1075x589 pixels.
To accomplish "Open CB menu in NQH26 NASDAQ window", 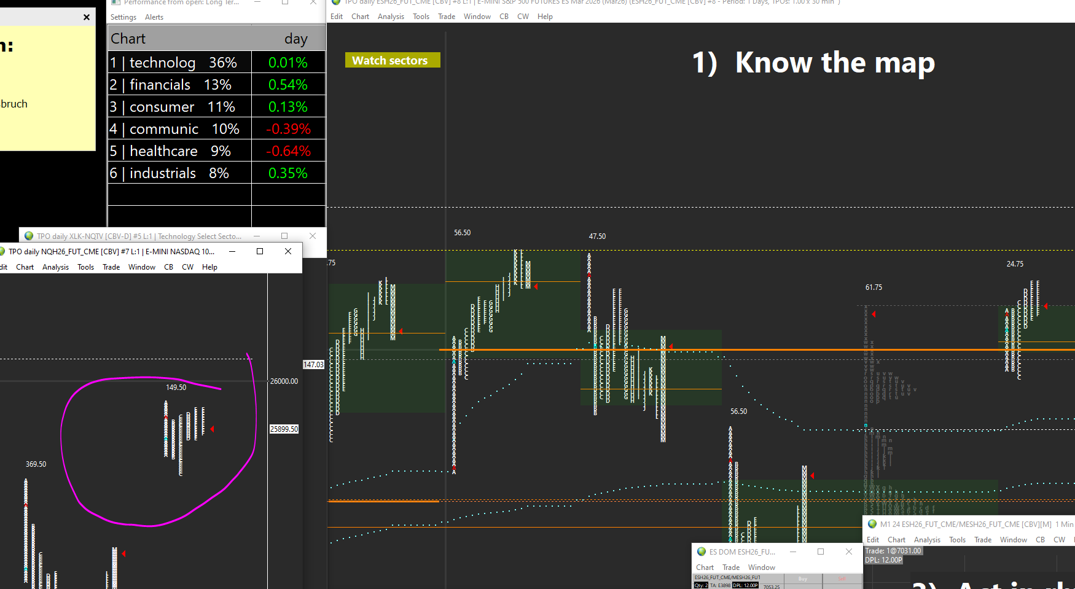I will [x=169, y=267].
